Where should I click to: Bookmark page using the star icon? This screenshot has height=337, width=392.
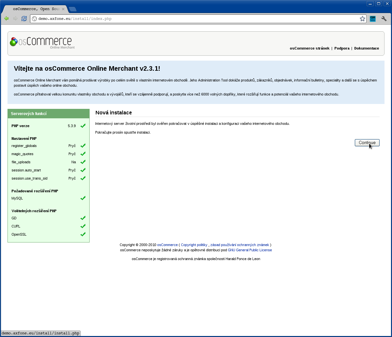(x=362, y=19)
